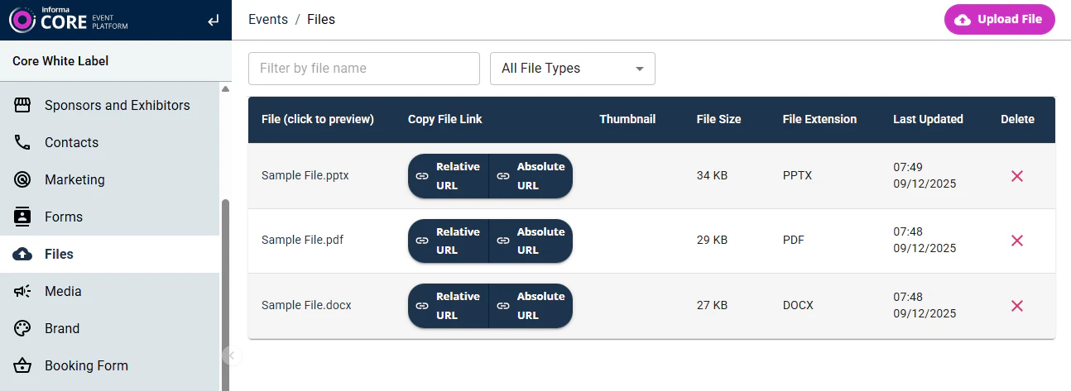Delete Sample File.pdf with the X icon
The image size is (1071, 391).
pos(1017,241)
